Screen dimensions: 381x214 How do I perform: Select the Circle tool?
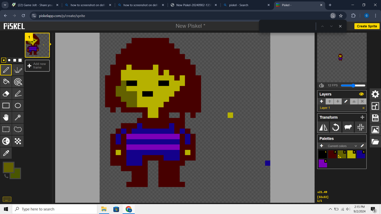18,106
